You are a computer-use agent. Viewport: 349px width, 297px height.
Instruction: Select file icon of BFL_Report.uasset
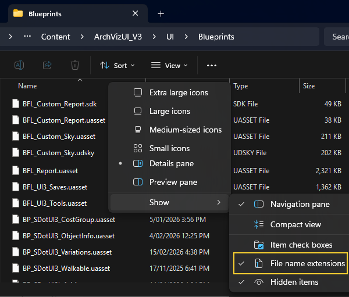(16, 171)
